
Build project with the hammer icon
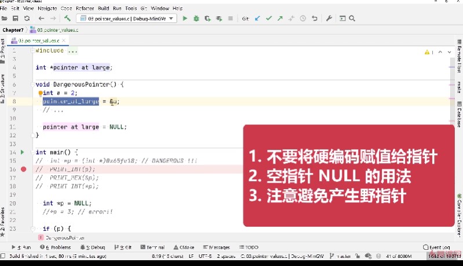coord(67,19)
